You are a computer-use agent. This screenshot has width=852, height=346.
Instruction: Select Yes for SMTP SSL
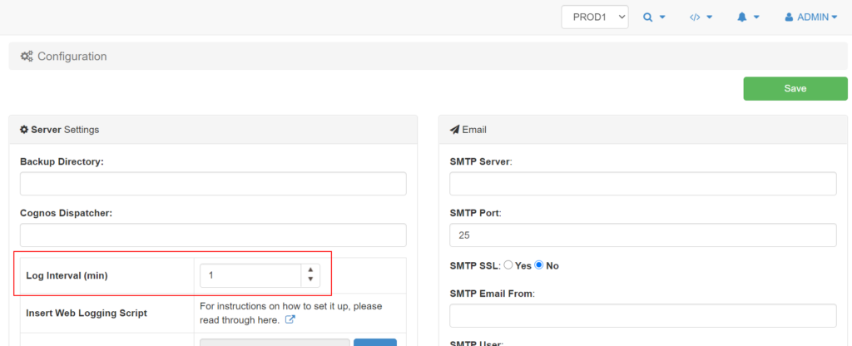coord(508,265)
